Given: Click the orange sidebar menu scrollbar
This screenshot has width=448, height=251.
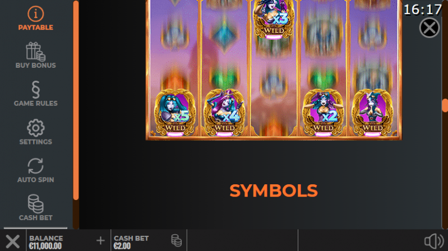Looking at the screenshot, I should (76, 100).
